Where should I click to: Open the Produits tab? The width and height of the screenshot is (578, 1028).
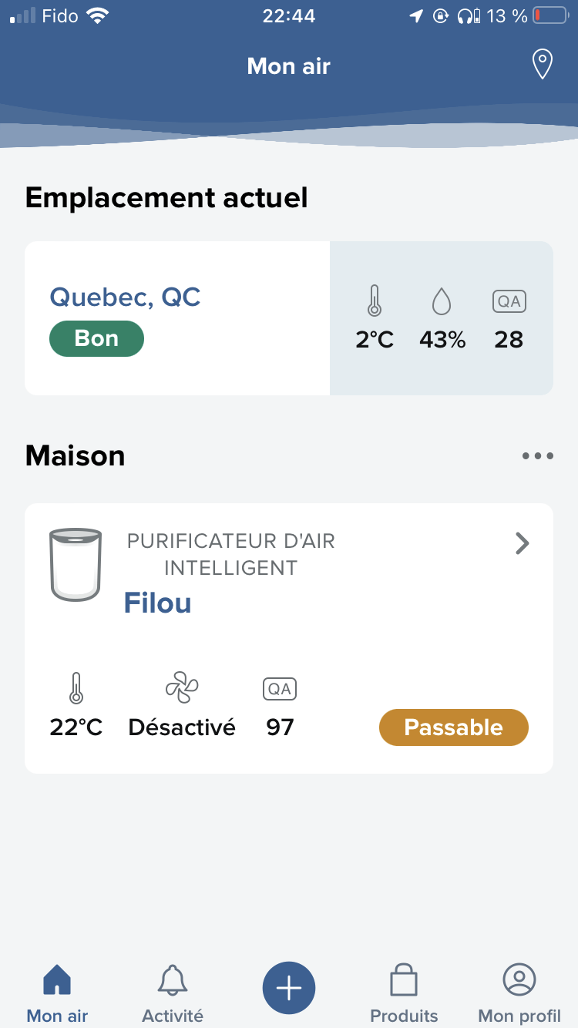[x=404, y=993]
